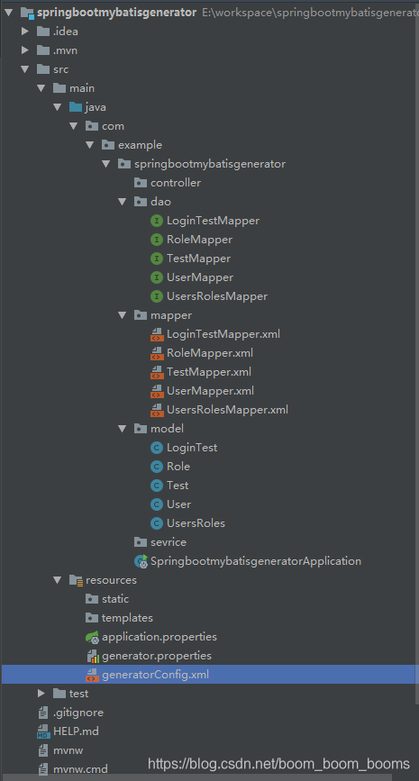Select UserMapper.xml in the mapper package

pyautogui.click(x=210, y=391)
